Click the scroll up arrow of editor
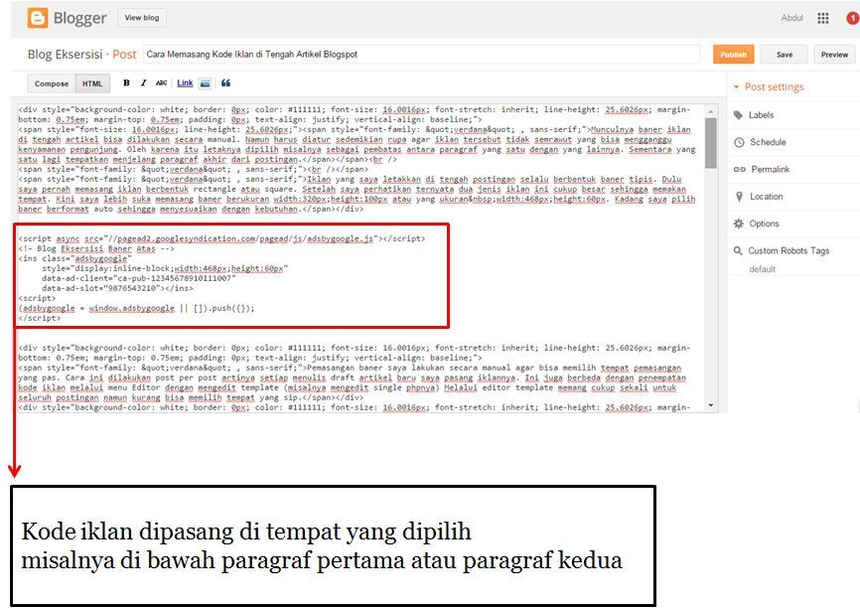 [x=711, y=110]
